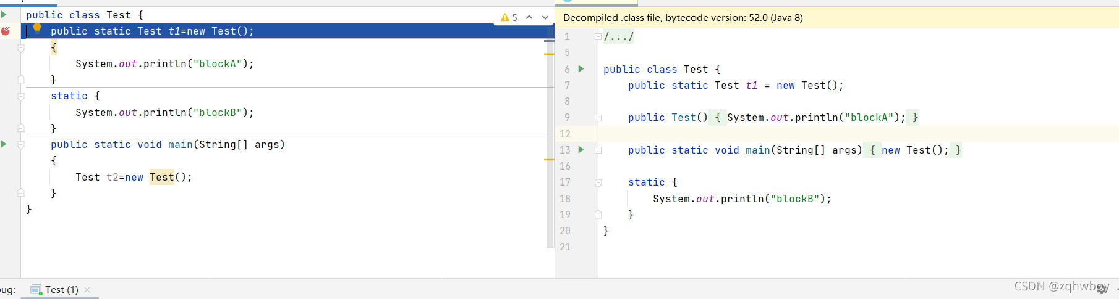Click yellow warning stripe mark near top of scrollbar
1119x299 pixels.
(x=549, y=54)
